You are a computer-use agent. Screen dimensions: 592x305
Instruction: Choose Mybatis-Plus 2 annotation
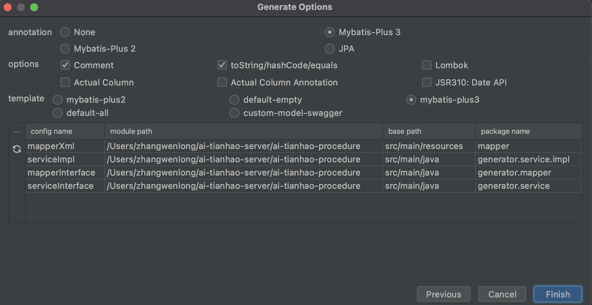[65, 49]
